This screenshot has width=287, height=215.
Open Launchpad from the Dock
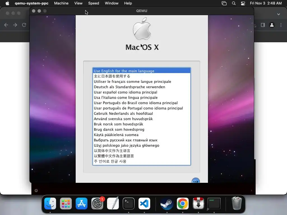point(66,204)
